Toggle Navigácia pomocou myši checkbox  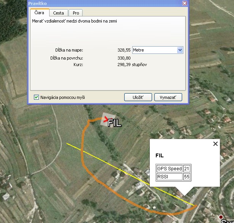(37, 97)
